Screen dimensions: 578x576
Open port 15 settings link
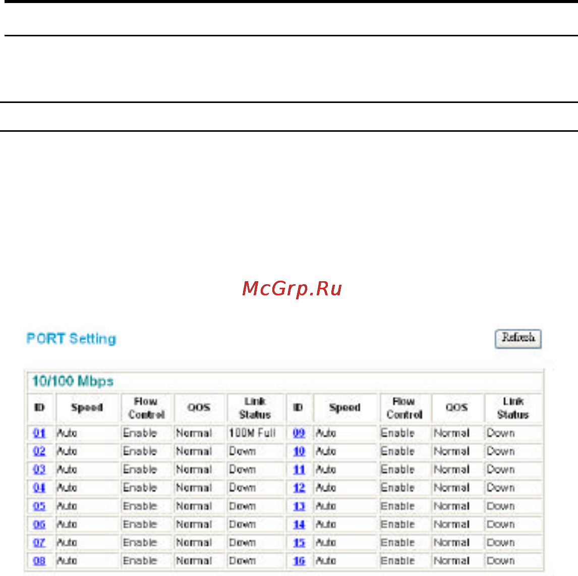[x=299, y=542]
